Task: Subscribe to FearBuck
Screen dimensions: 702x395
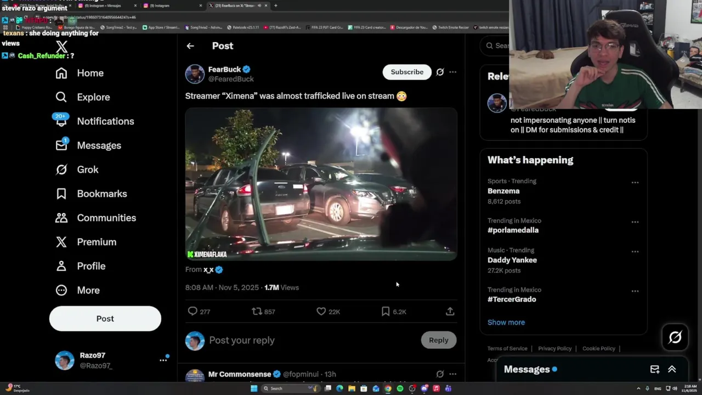Action: [407, 72]
